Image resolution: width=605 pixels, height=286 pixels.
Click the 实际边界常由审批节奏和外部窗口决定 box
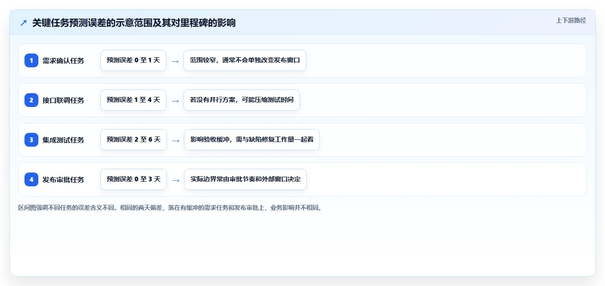click(245, 179)
